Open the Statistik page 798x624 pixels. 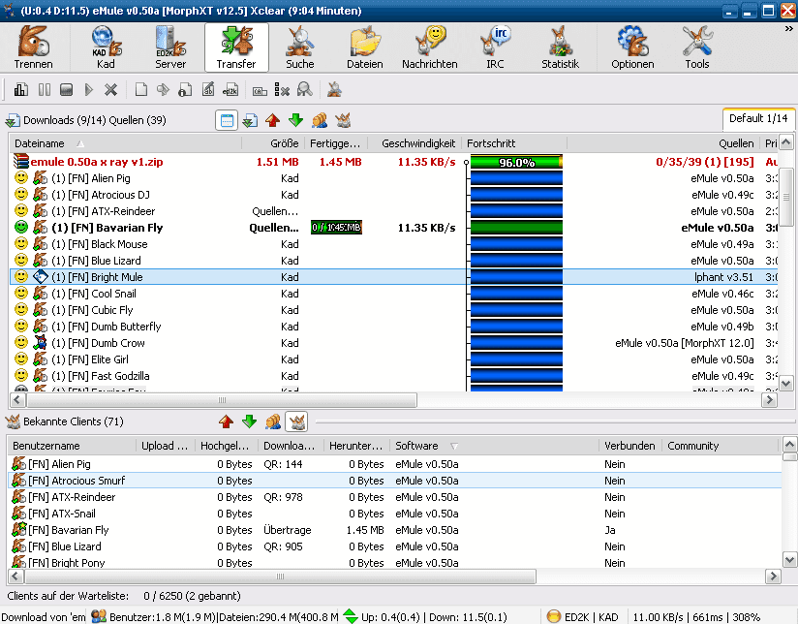point(560,47)
